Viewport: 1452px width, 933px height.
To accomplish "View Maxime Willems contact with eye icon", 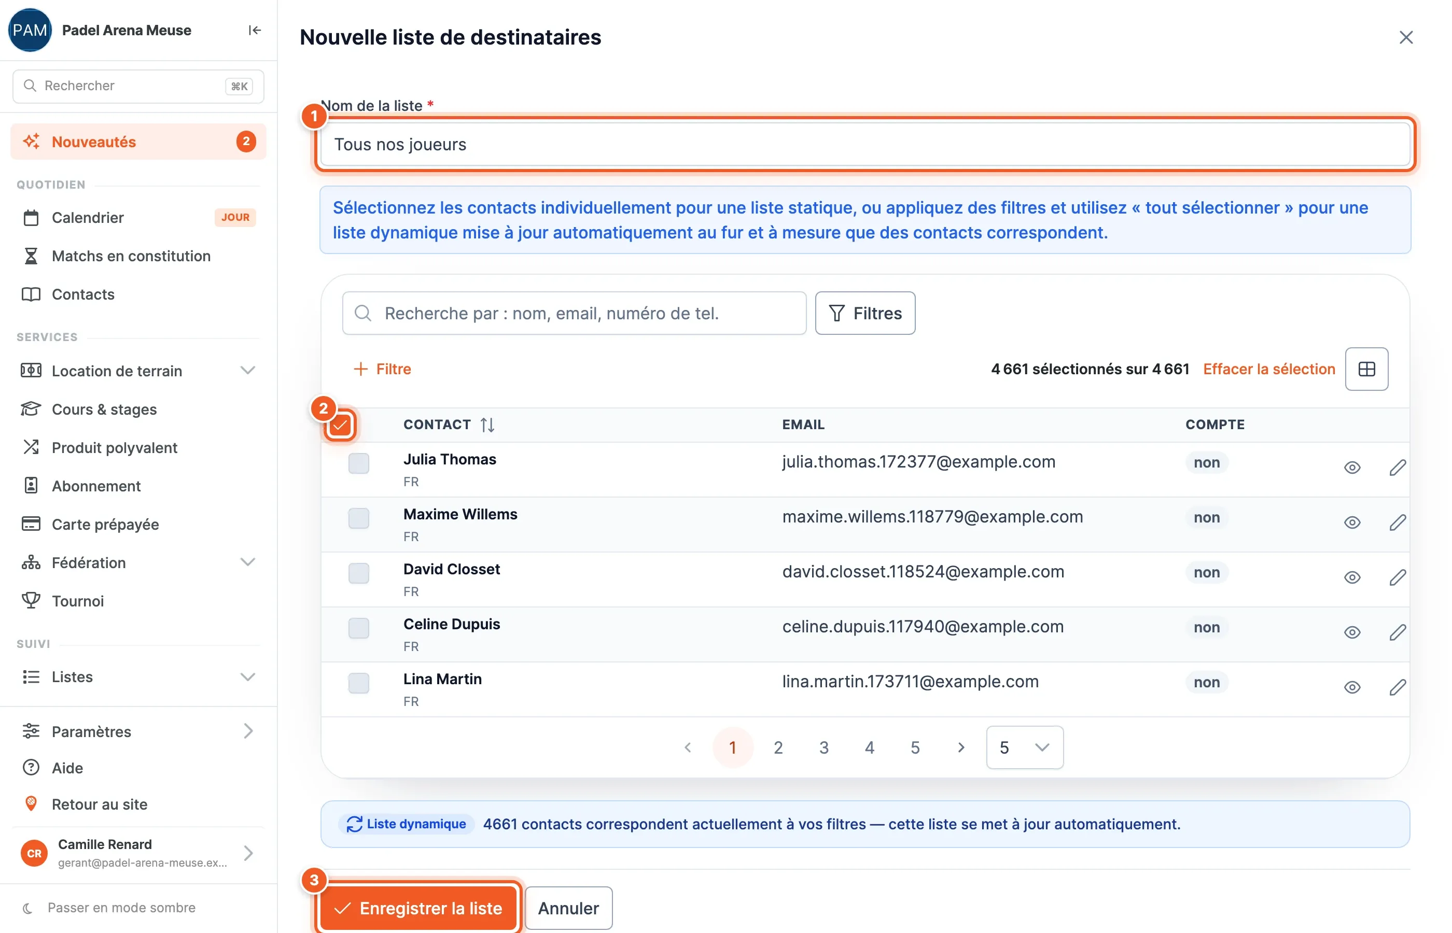I will 1351,523.
